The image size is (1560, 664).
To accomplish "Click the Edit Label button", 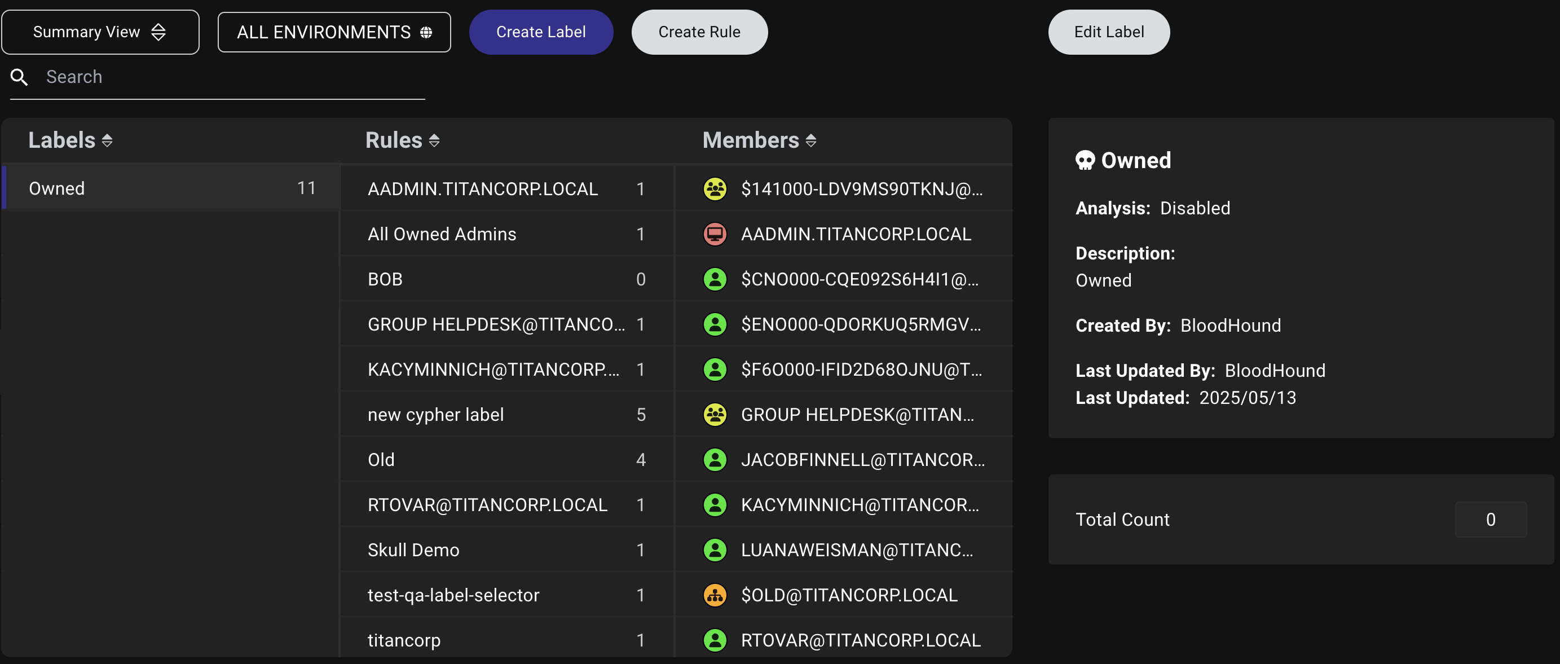I will click(x=1108, y=32).
